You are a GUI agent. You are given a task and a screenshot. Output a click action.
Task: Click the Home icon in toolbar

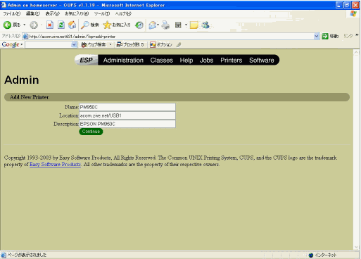point(72,25)
